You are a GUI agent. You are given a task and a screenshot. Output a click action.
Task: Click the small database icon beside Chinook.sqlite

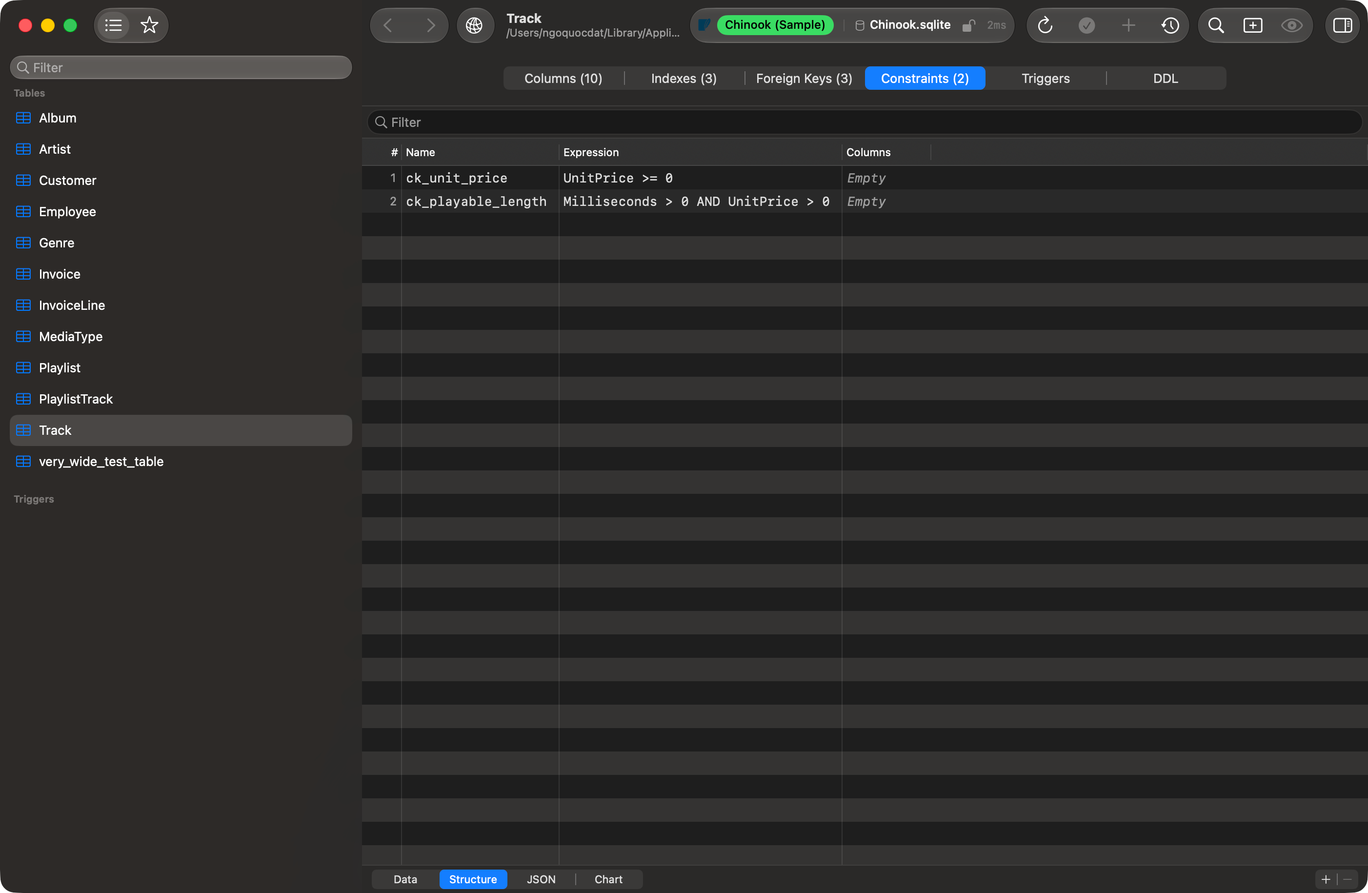pyautogui.click(x=860, y=25)
